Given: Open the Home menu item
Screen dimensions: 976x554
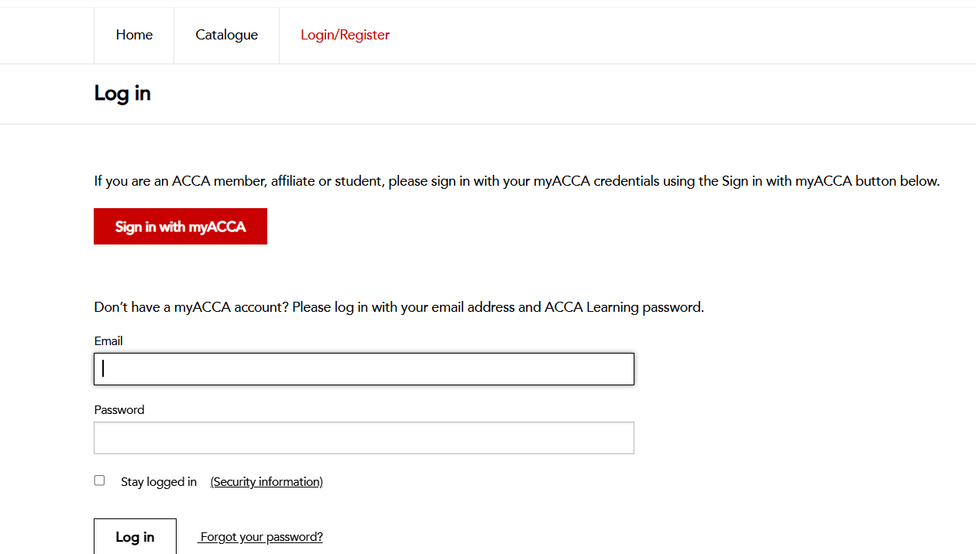Looking at the screenshot, I should tap(134, 35).
